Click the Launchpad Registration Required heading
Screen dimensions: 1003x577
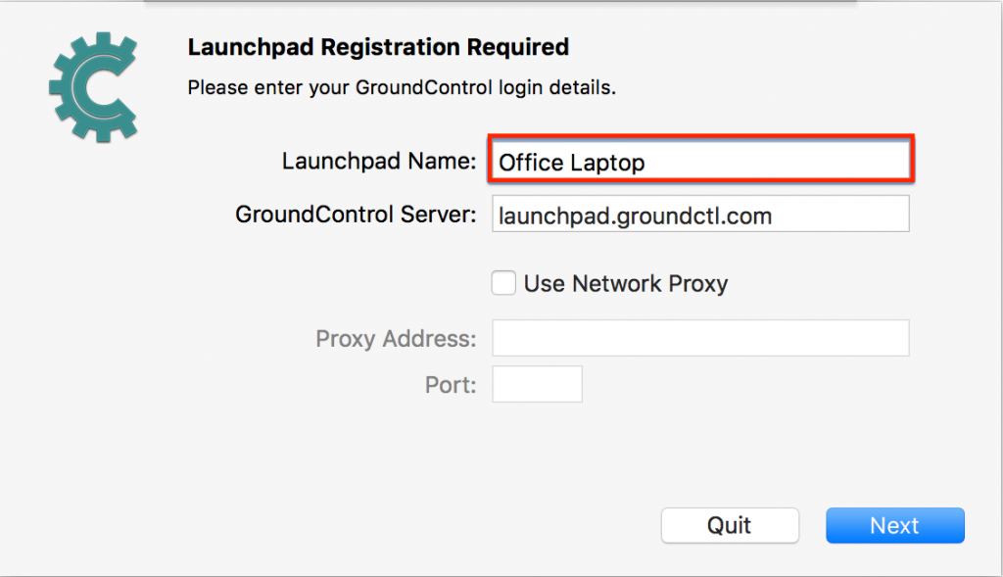point(378,47)
